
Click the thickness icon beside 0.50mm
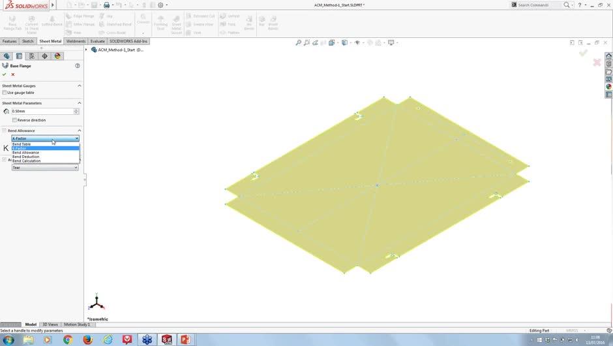pyautogui.click(x=6, y=111)
